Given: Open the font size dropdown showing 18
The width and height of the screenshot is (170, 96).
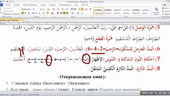Looking at the screenshot, I should click(39, 9).
